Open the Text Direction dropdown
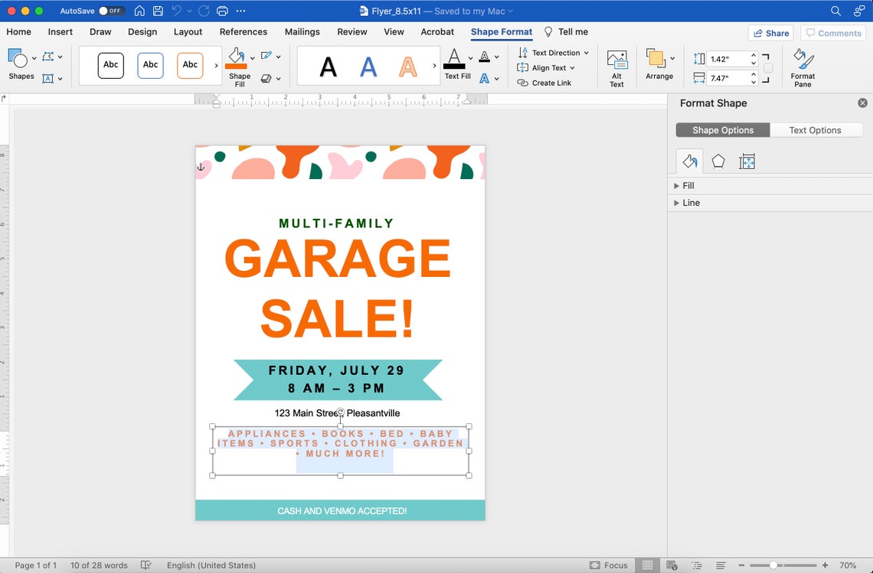The width and height of the screenshot is (873, 573). coord(553,52)
